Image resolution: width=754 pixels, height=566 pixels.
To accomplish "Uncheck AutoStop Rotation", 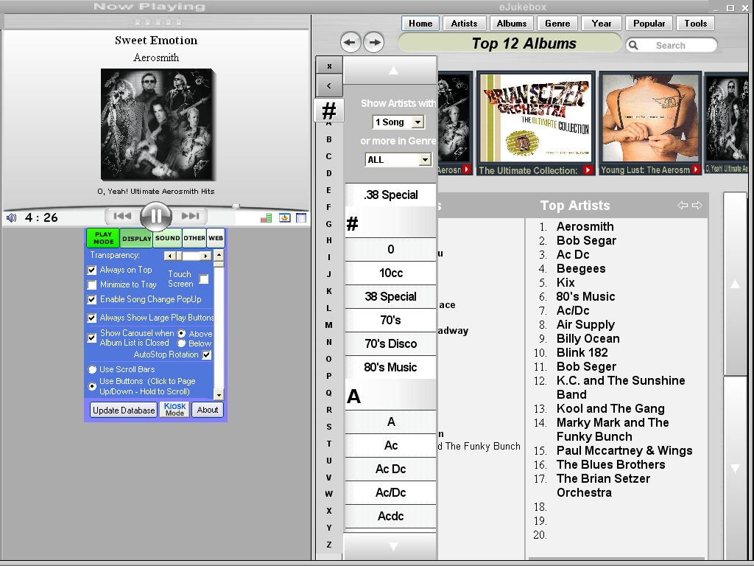I will coord(207,354).
